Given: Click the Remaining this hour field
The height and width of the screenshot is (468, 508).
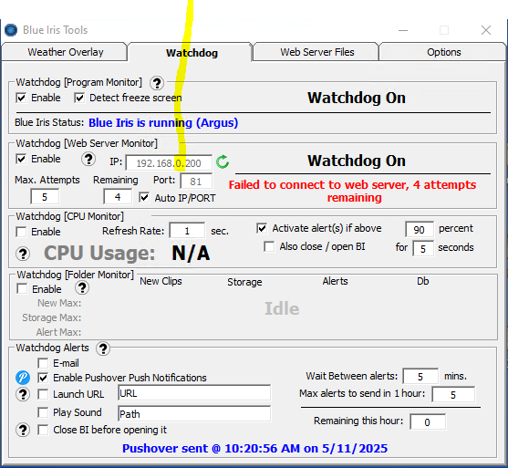Looking at the screenshot, I should tap(428, 422).
